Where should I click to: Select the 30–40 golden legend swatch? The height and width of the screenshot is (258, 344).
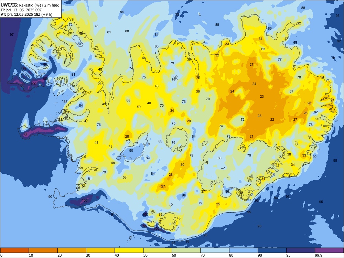[100, 250]
